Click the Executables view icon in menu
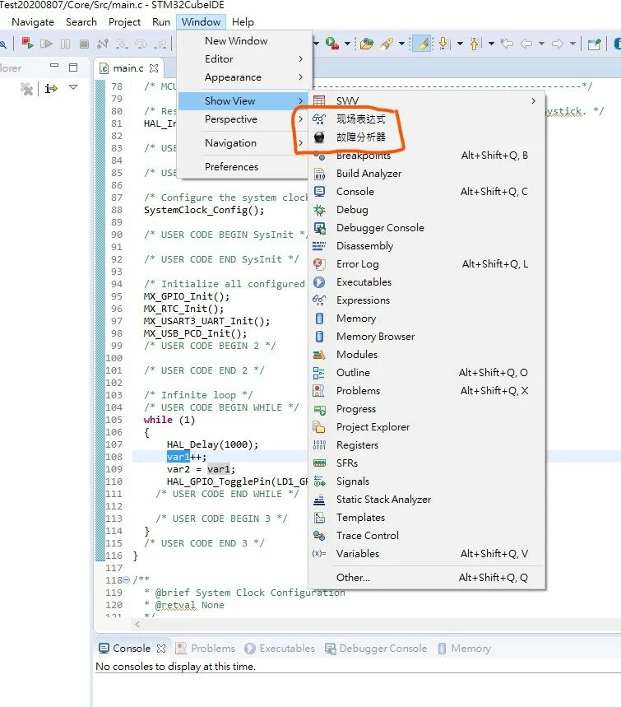621x707 pixels. pos(319,282)
